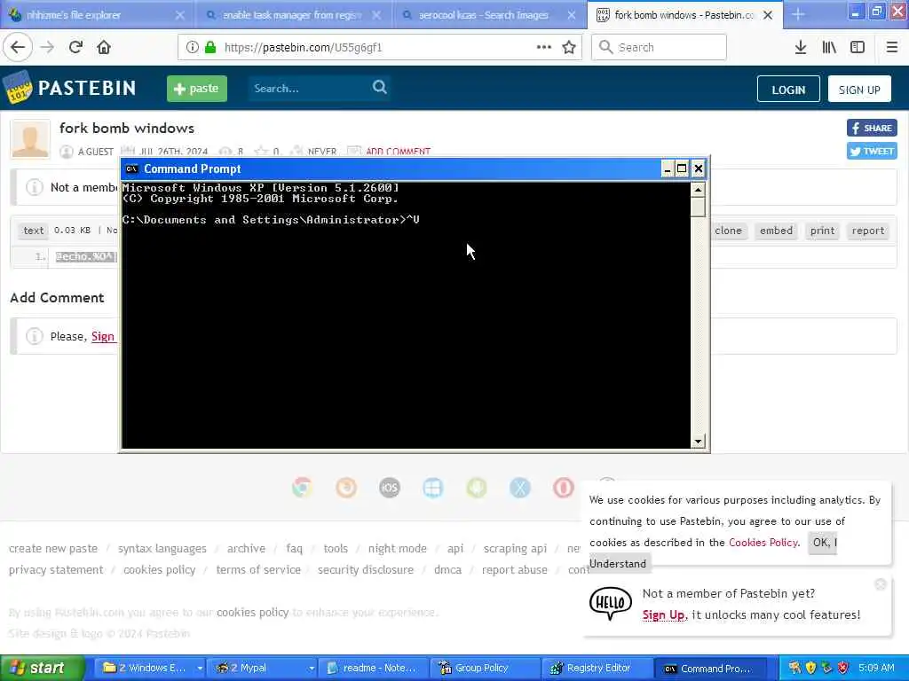Create a new paste with green button

coord(197,89)
